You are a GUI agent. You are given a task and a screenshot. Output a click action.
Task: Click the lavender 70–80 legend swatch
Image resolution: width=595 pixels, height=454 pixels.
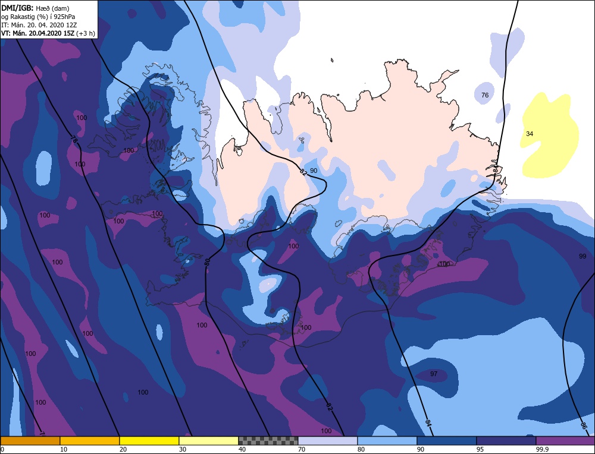pyautogui.click(x=327, y=441)
